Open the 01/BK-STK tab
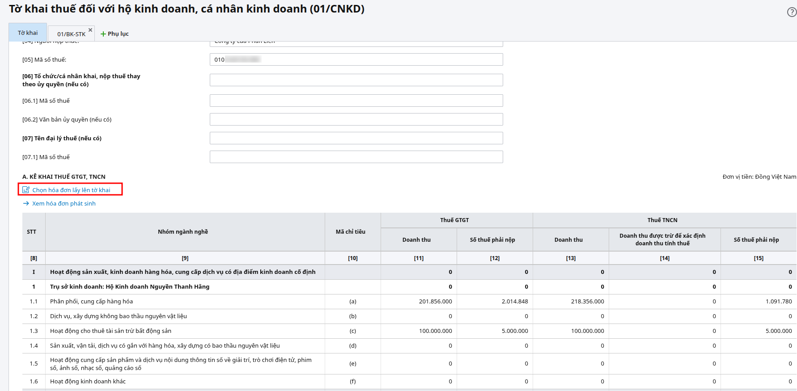The image size is (797, 391). (x=71, y=34)
